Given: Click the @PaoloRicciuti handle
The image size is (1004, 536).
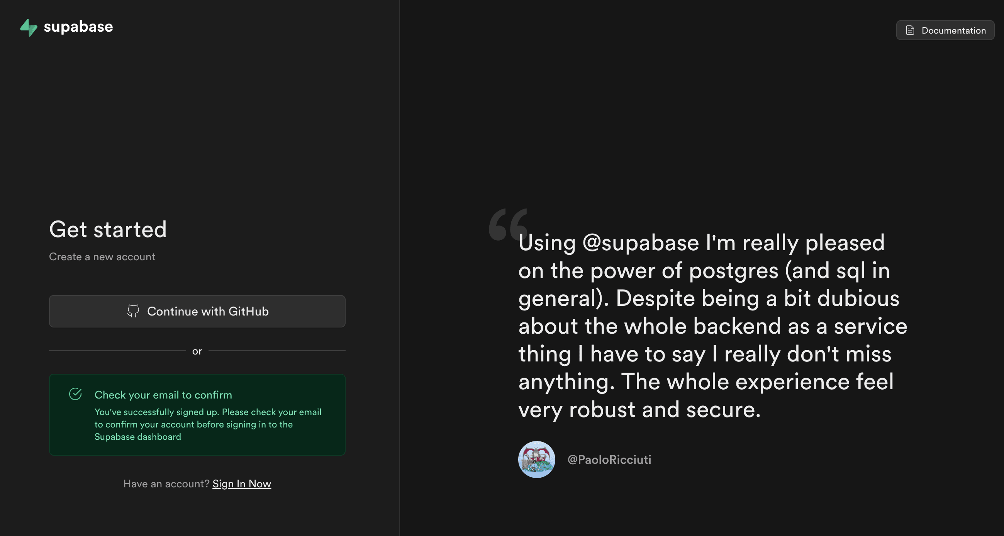Looking at the screenshot, I should pos(609,460).
